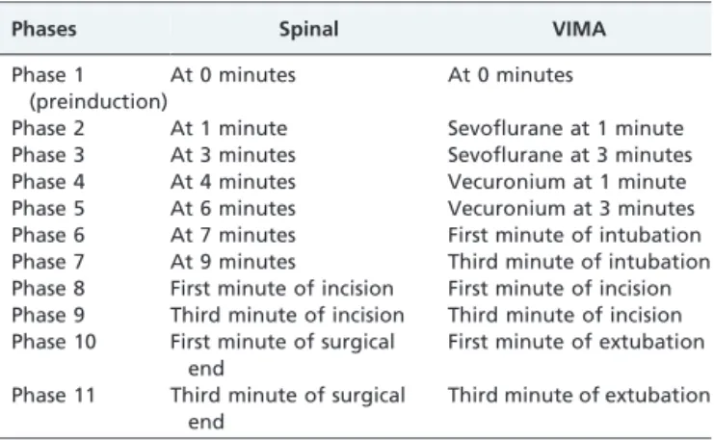Click the Spinal cell At 1 minute

[228, 128]
